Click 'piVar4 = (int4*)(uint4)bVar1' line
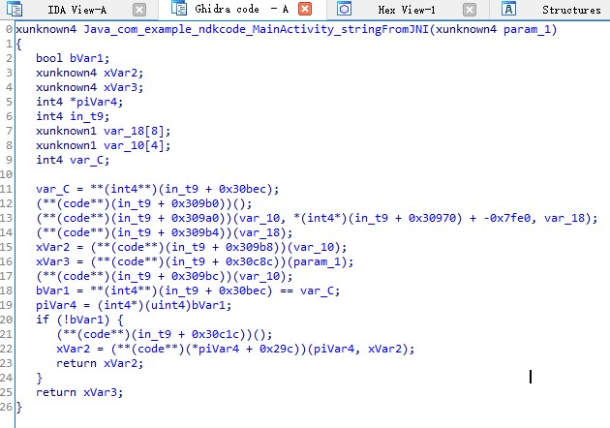The width and height of the screenshot is (610, 428). coord(134,305)
